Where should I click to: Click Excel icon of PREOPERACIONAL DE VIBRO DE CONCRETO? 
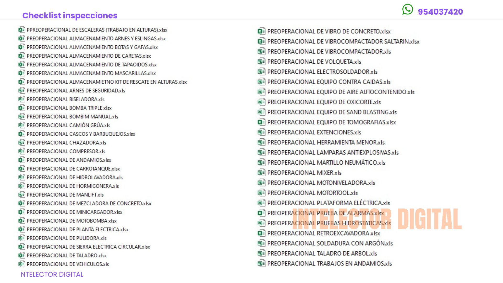coord(261,31)
